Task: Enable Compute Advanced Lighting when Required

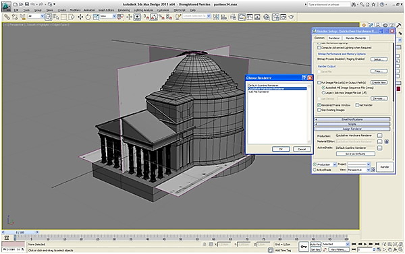Action: pos(319,48)
